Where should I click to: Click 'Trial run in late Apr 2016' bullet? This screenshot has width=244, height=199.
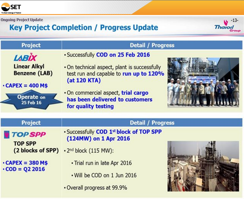click(x=103, y=163)
